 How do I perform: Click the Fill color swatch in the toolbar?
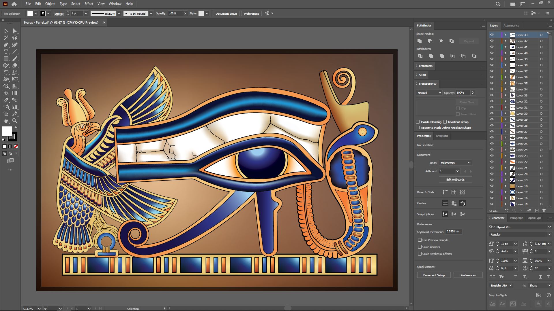(7, 131)
